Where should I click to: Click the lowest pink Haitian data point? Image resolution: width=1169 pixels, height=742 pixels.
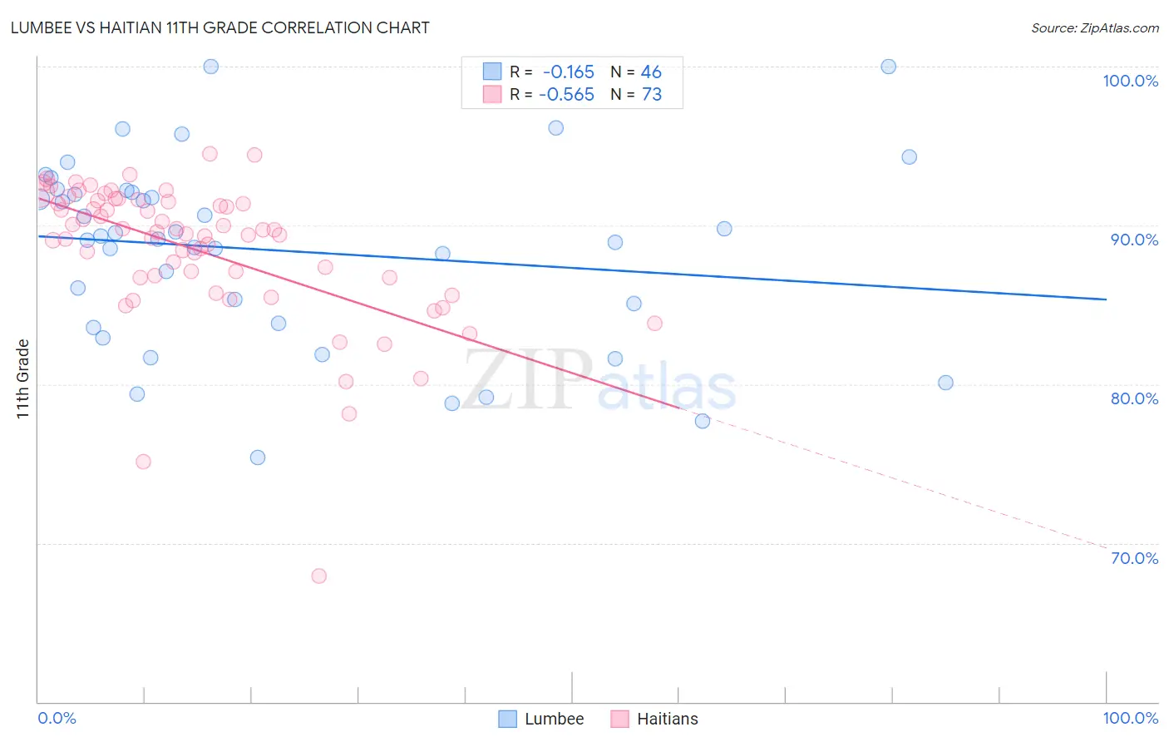318,576
